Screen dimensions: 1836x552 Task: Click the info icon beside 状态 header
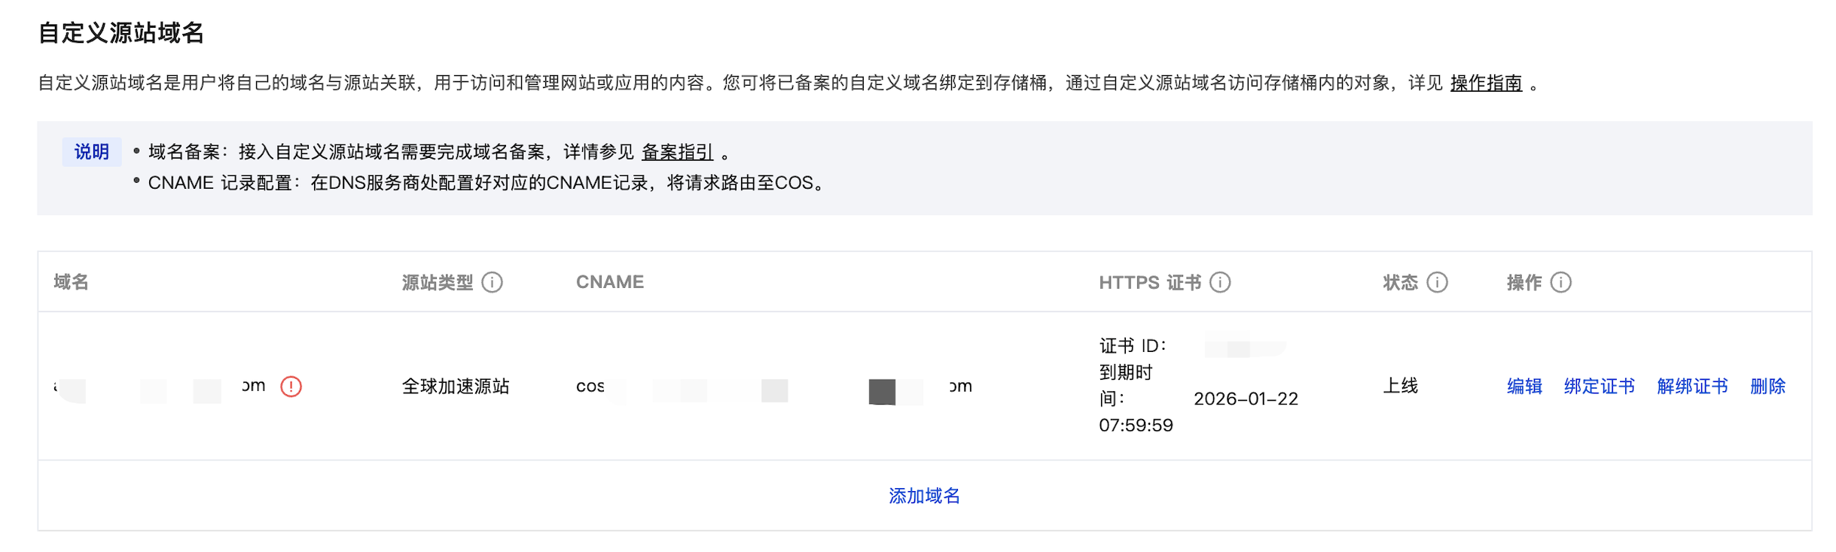click(x=1438, y=283)
